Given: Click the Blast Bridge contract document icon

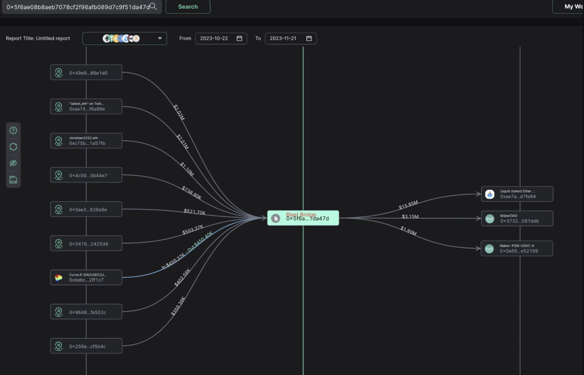Looking at the screenshot, I should (276, 218).
